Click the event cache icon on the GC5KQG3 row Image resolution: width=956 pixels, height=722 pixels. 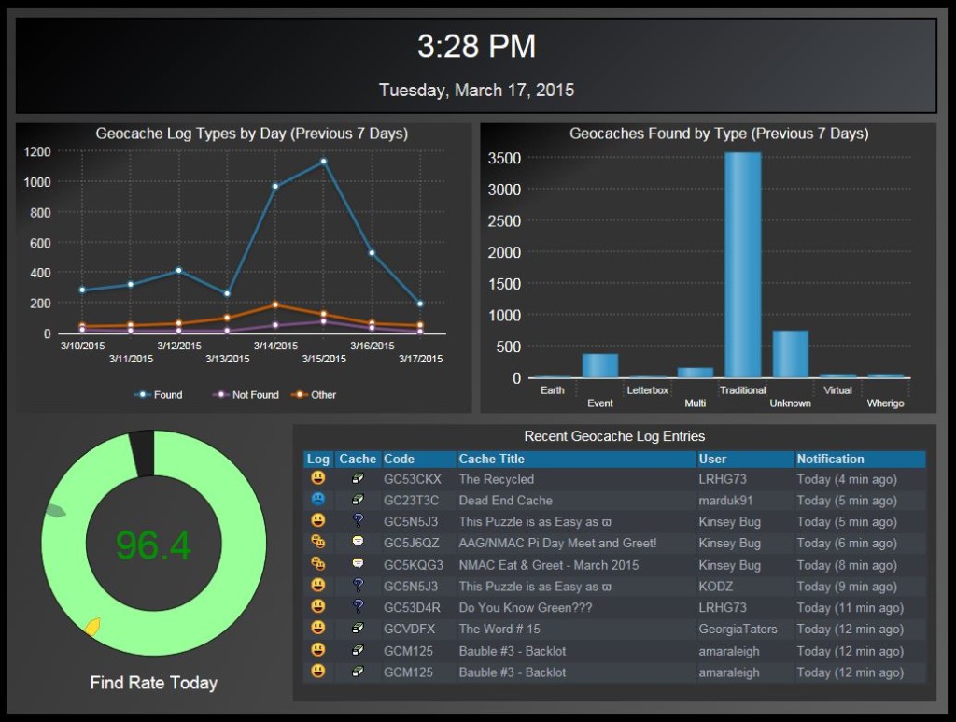coord(357,565)
